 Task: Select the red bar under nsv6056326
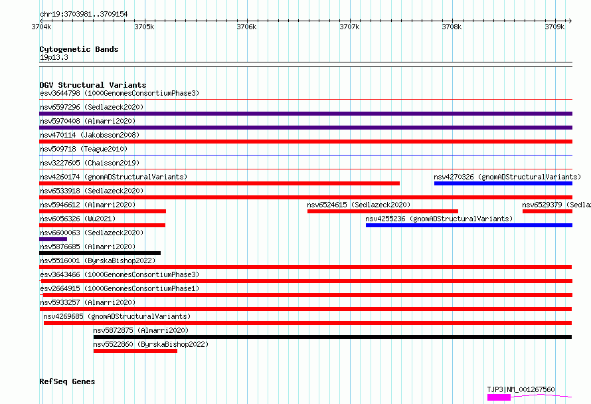pos(102,225)
